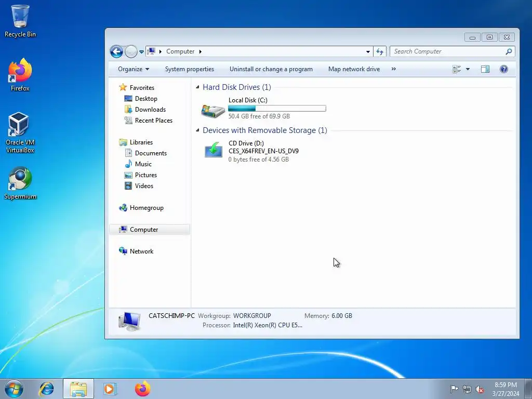Collapse Devices with Removable Storage group

197,130
